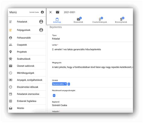Image resolution: width=143 pixels, height=123 pixels.
Task: Click the Szaktudások tools icon
Action: (x=11, y=59)
